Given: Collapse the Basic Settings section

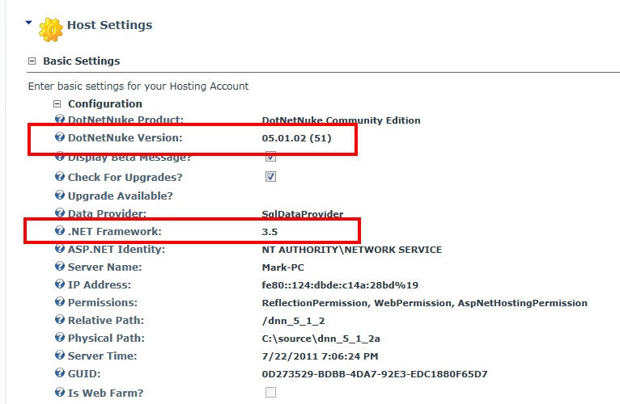Looking at the screenshot, I should [x=32, y=61].
